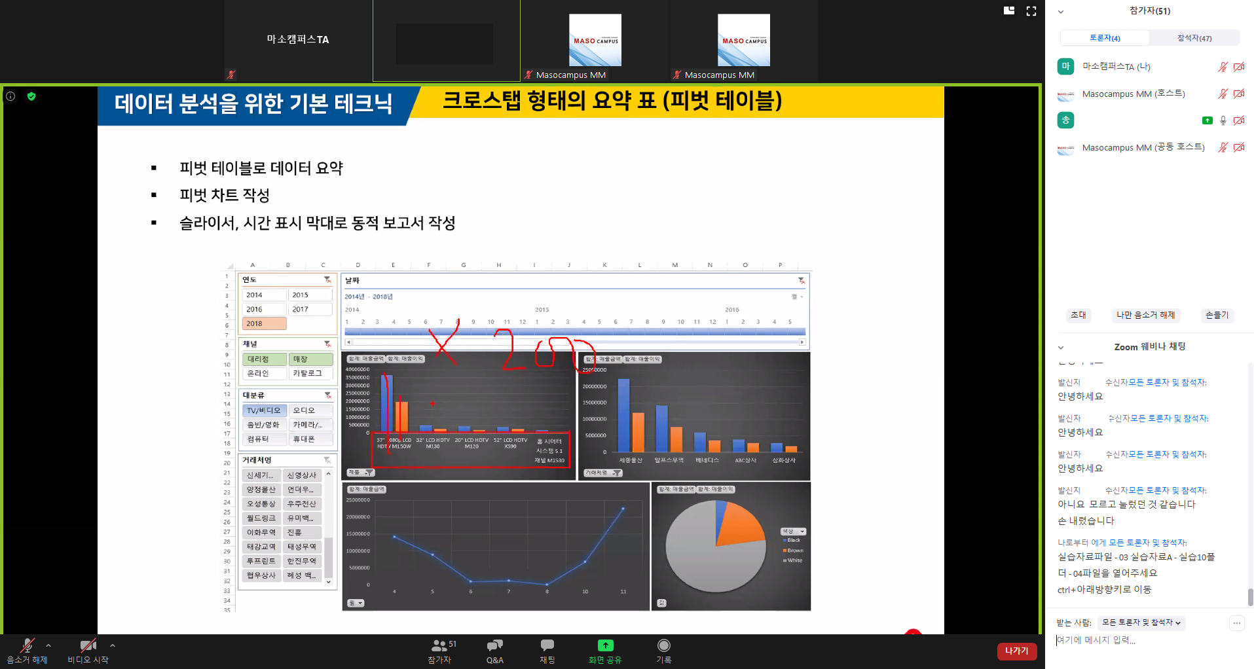The image size is (1254, 669).
Task: Start camera with 비디오 시작
Action: point(88,647)
